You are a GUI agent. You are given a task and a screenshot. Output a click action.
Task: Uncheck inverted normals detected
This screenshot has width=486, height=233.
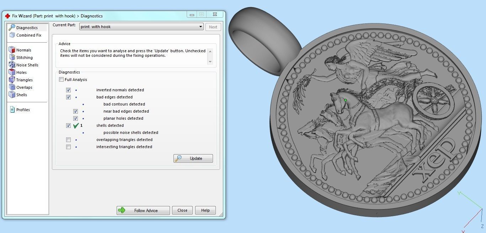click(68, 90)
